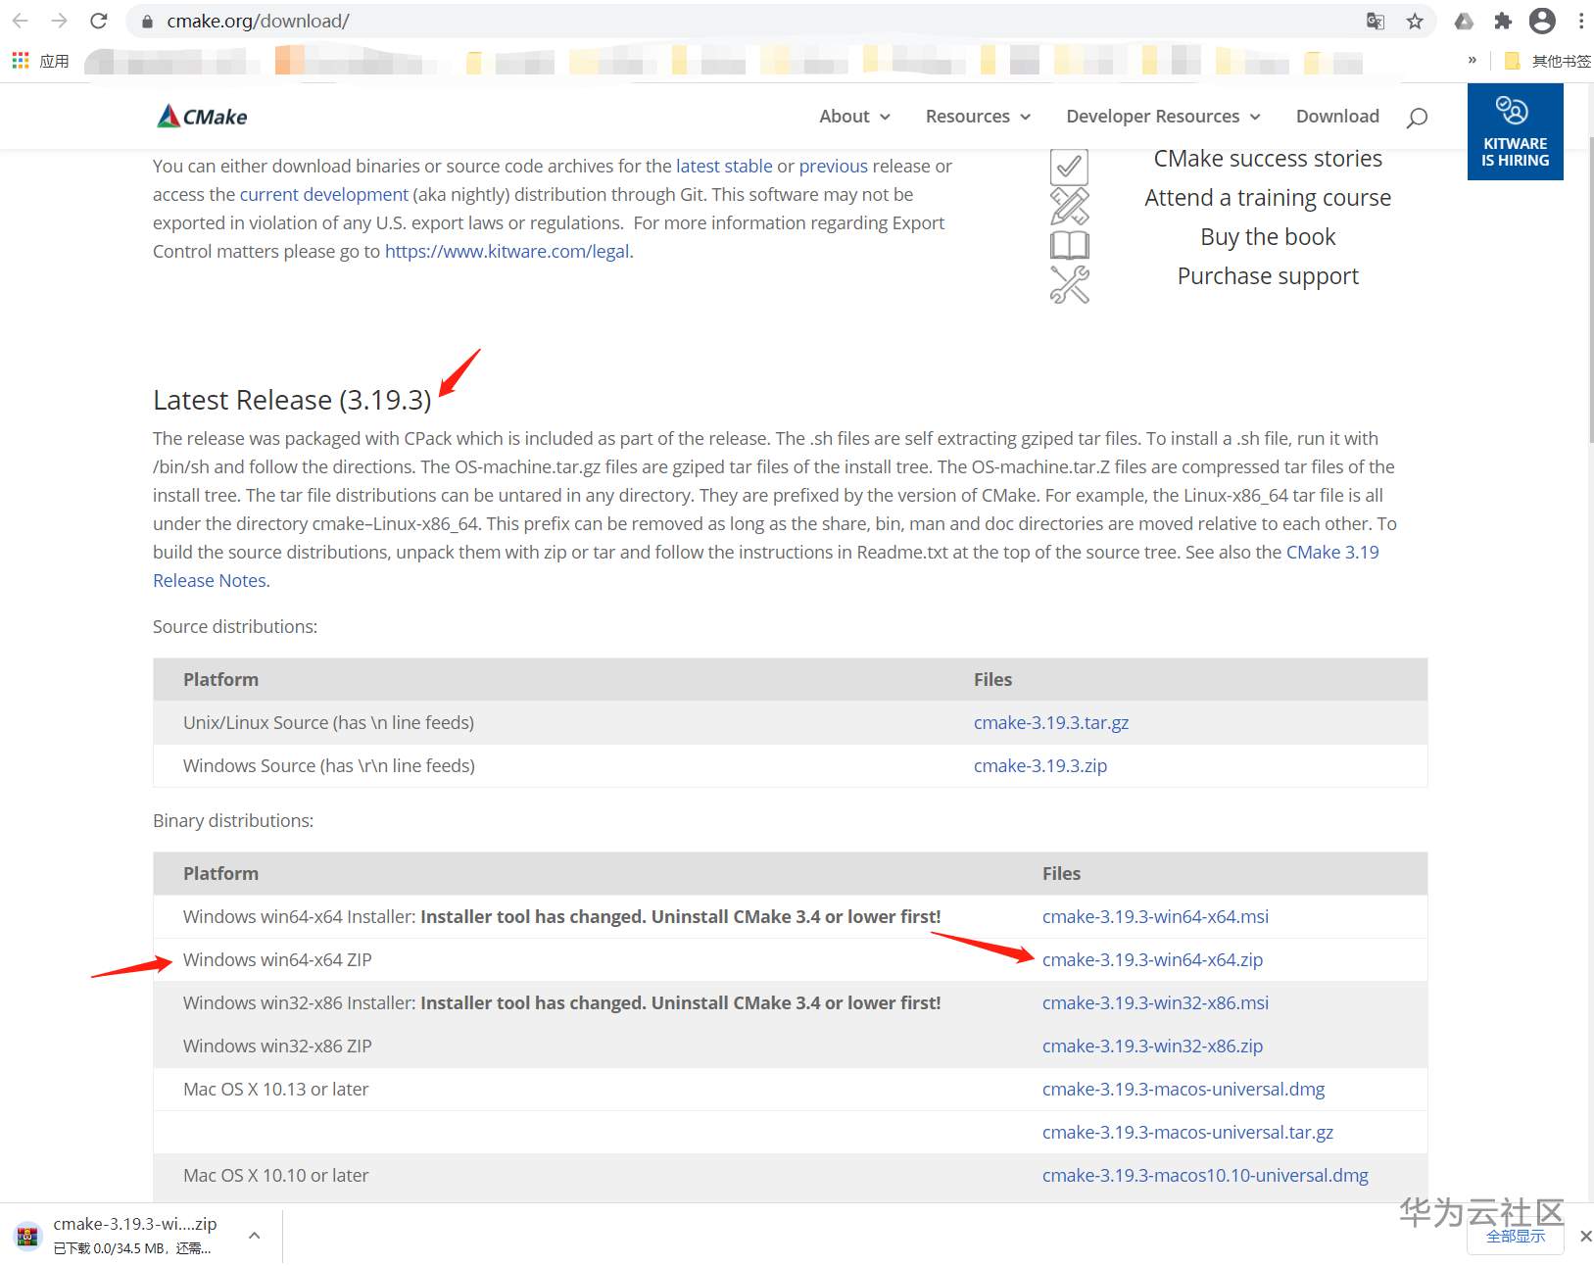Download cmake-3.19.3-macos-universal.dmg
The image size is (1594, 1266).
[1183, 1090]
